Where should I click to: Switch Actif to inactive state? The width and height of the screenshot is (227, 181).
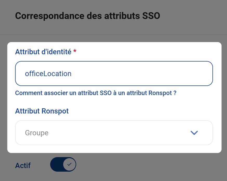point(63,164)
